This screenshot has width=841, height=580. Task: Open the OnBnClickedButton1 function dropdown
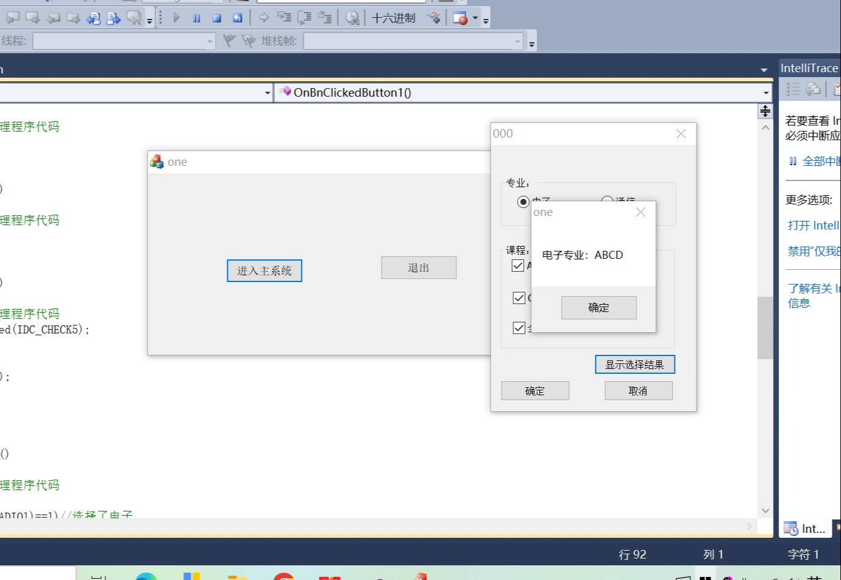(765, 92)
